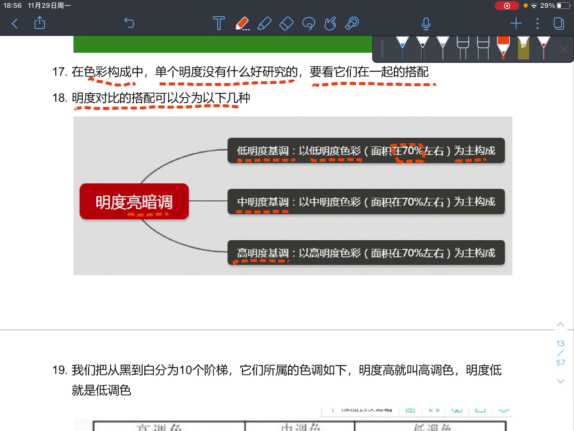
Task: Open the share/export icon
Action: click(39, 23)
